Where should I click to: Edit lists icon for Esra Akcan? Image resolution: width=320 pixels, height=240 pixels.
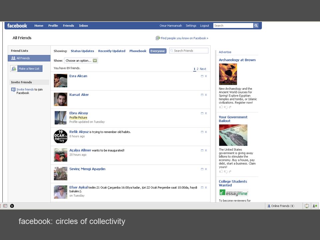click(202, 76)
